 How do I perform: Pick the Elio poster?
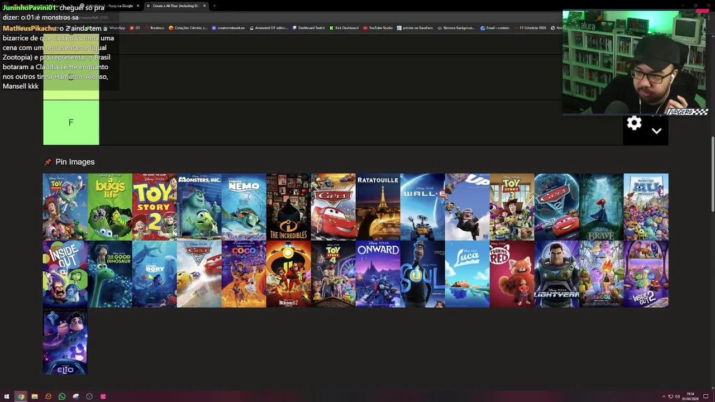click(65, 341)
